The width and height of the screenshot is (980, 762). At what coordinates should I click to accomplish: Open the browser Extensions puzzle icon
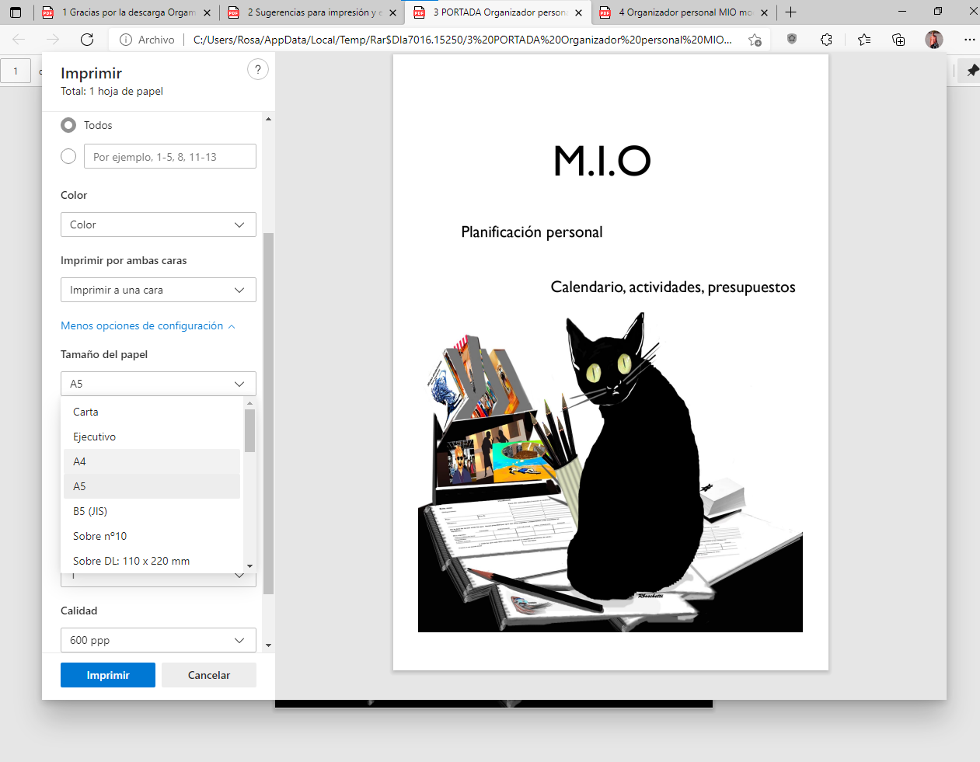pos(826,40)
